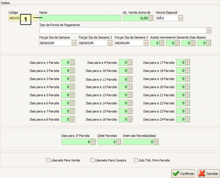Click the Código field showing NOVO

click(x=14, y=18)
